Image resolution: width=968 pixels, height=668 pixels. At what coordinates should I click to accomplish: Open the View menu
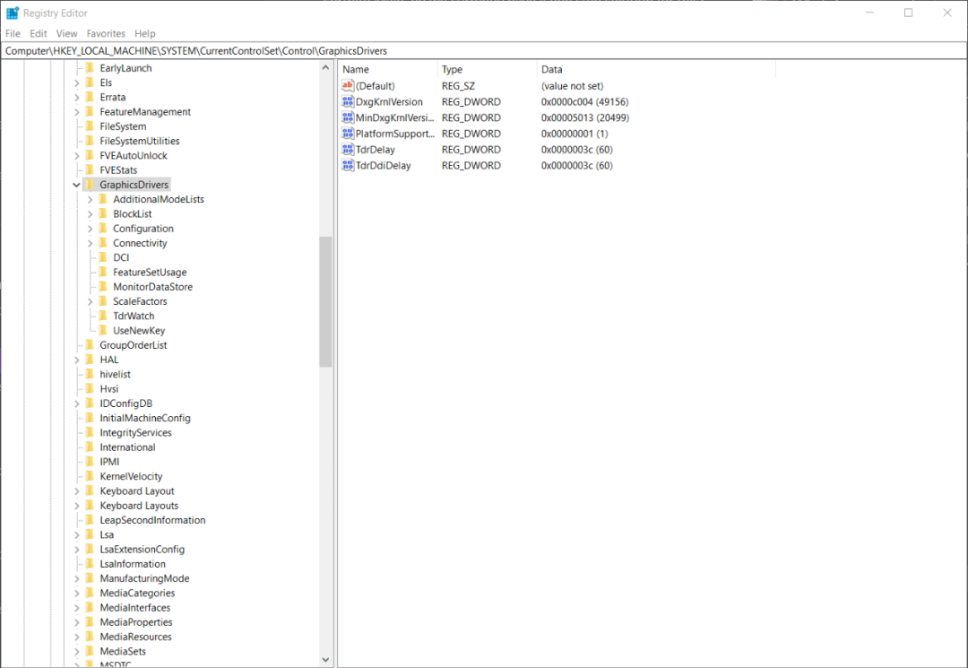[x=66, y=33]
